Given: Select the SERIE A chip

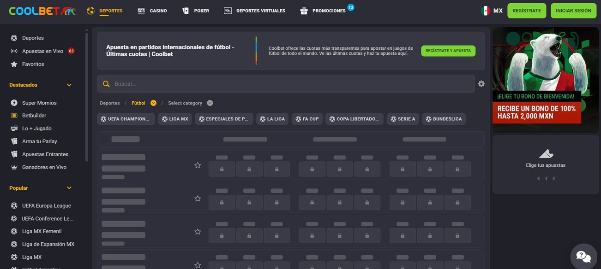Looking at the screenshot, I should coord(403,119).
